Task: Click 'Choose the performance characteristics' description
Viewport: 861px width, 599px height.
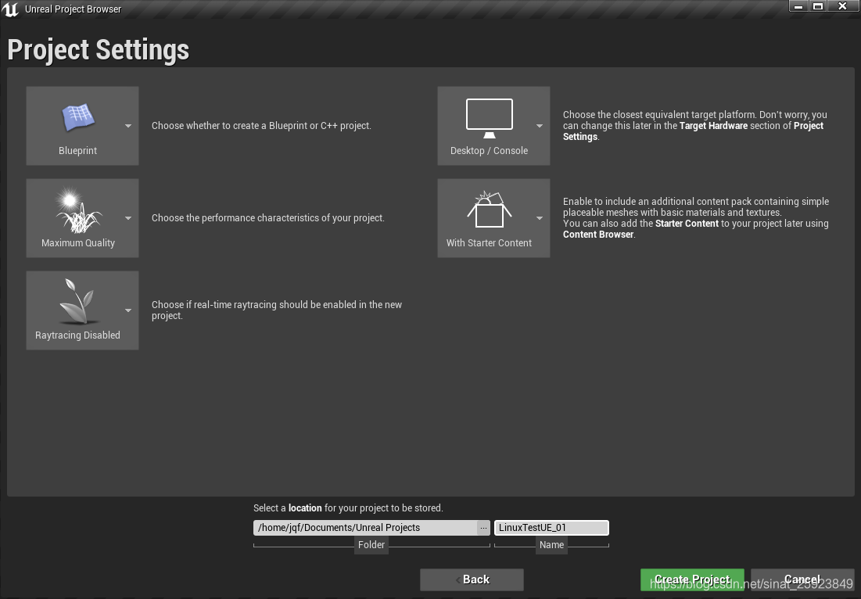Action: (x=268, y=218)
